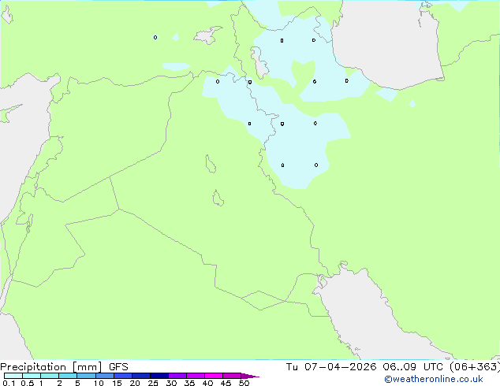Click the '(06+363)' forecast hour text
Viewport: 500px width, 386px height.
(x=475, y=367)
